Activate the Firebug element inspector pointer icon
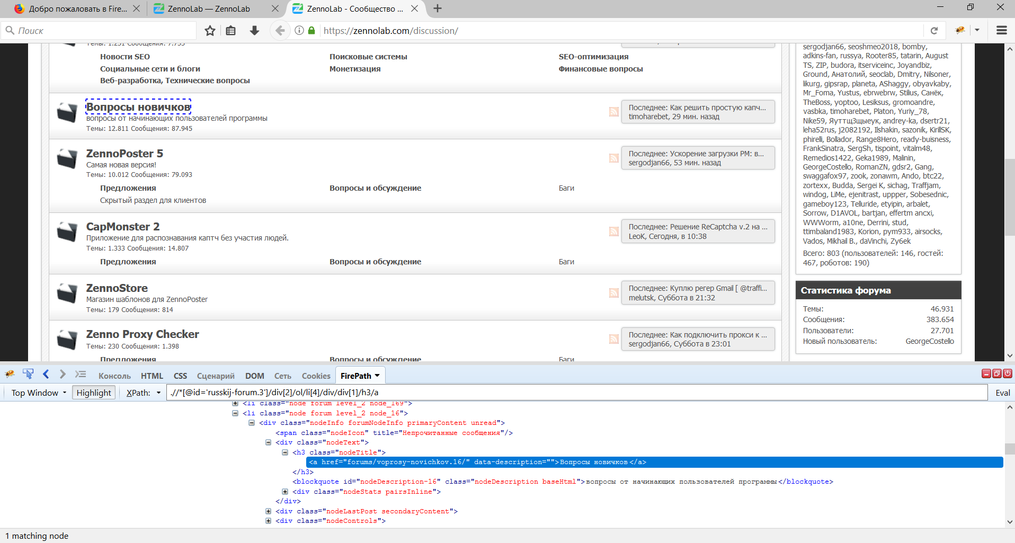1015x543 pixels. coord(28,374)
